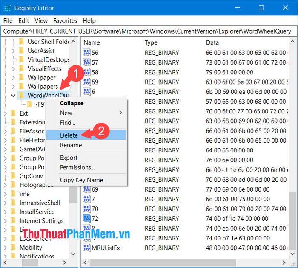The height and width of the screenshot is (268, 298).
Task: Select the UserAssist folder icon
Action: coord(21,51)
